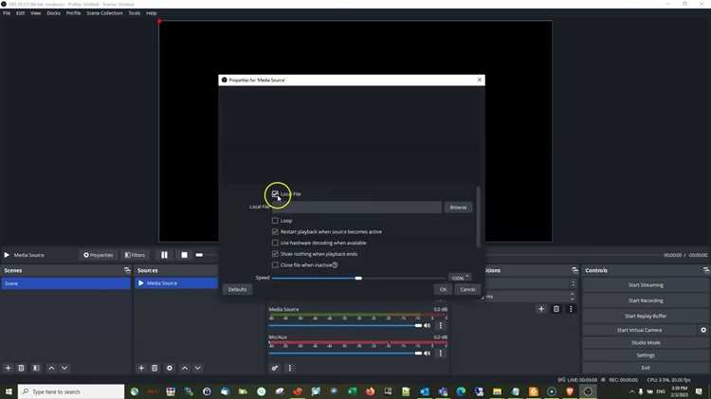Click Start Recording
Image resolution: width=711 pixels, height=399 pixels.
(x=646, y=300)
